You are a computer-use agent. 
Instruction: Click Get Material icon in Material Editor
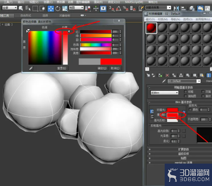[148, 75]
